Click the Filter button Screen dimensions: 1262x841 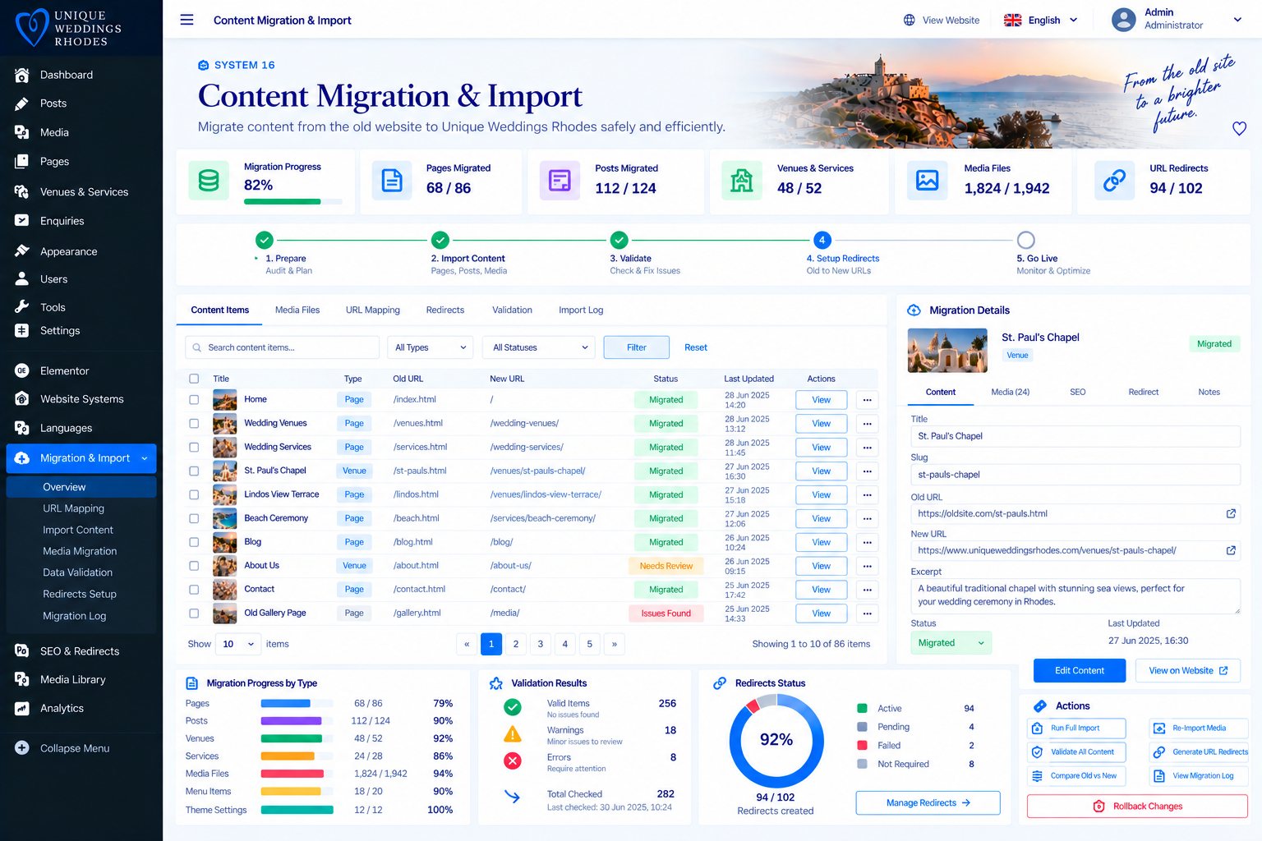coord(637,347)
